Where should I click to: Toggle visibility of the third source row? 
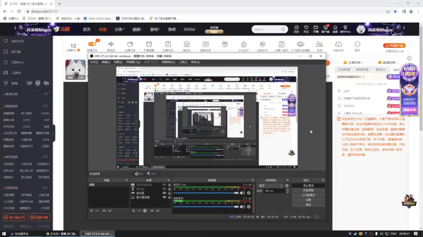[164, 193]
